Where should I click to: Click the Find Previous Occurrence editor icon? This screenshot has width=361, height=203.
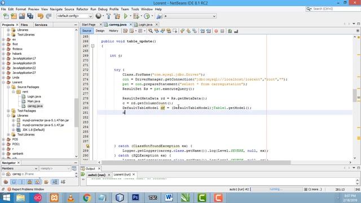[157, 31]
